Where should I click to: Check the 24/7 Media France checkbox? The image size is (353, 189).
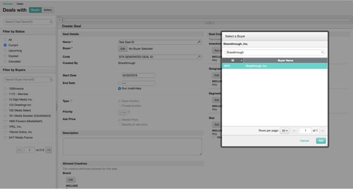click(x=6, y=138)
